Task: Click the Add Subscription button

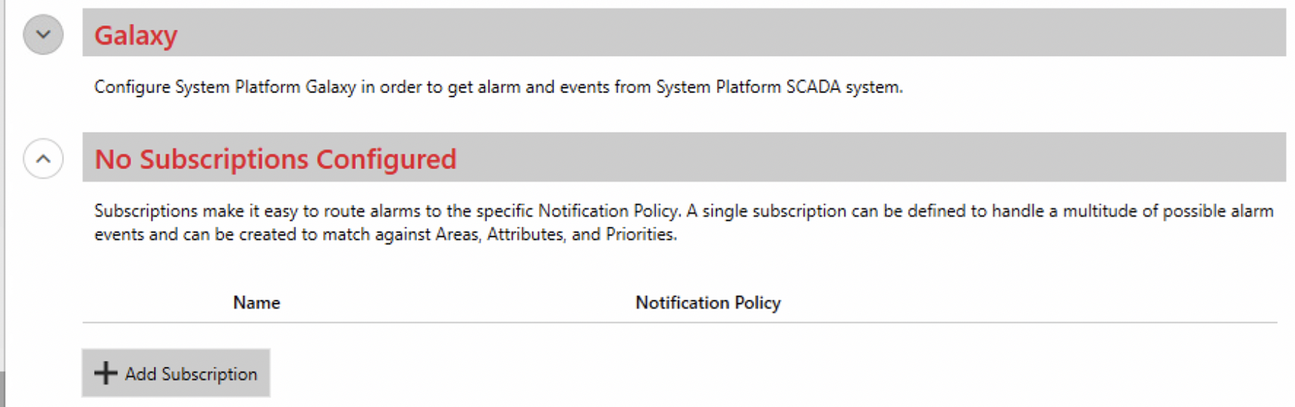Action: (176, 373)
